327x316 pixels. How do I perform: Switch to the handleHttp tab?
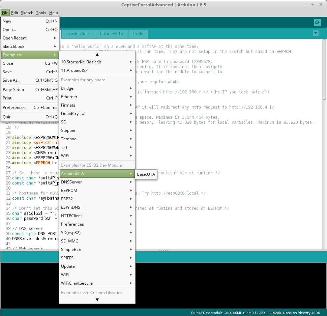(111, 34)
